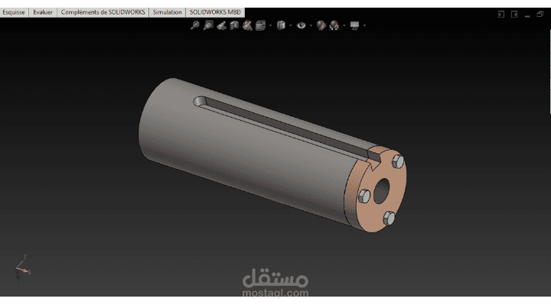Collapse panel with left-arrow pane icon
The height and width of the screenshot is (305, 551).
pyautogui.click(x=501, y=14)
